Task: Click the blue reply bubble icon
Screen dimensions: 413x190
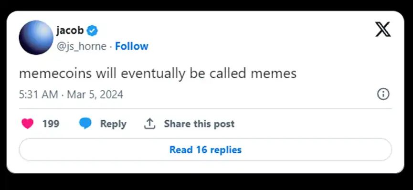Action: (85, 124)
